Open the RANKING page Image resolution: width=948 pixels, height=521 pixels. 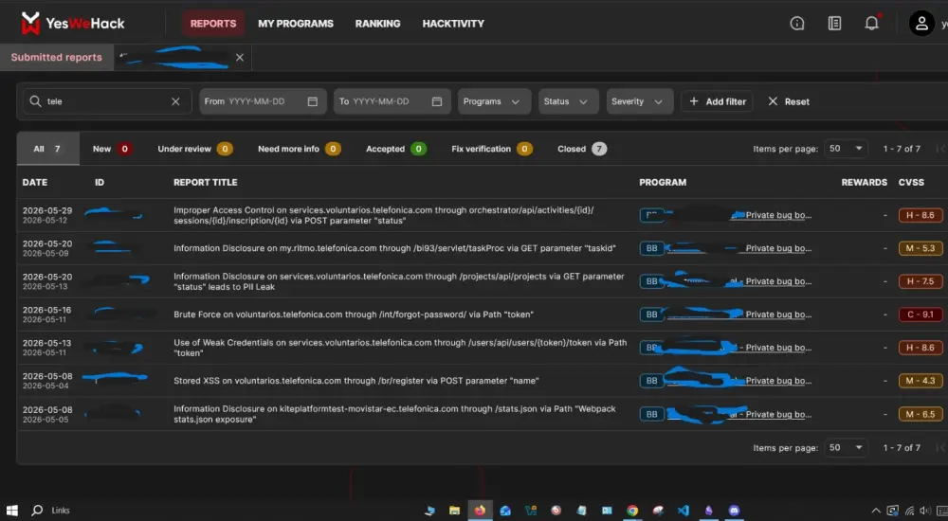point(378,24)
